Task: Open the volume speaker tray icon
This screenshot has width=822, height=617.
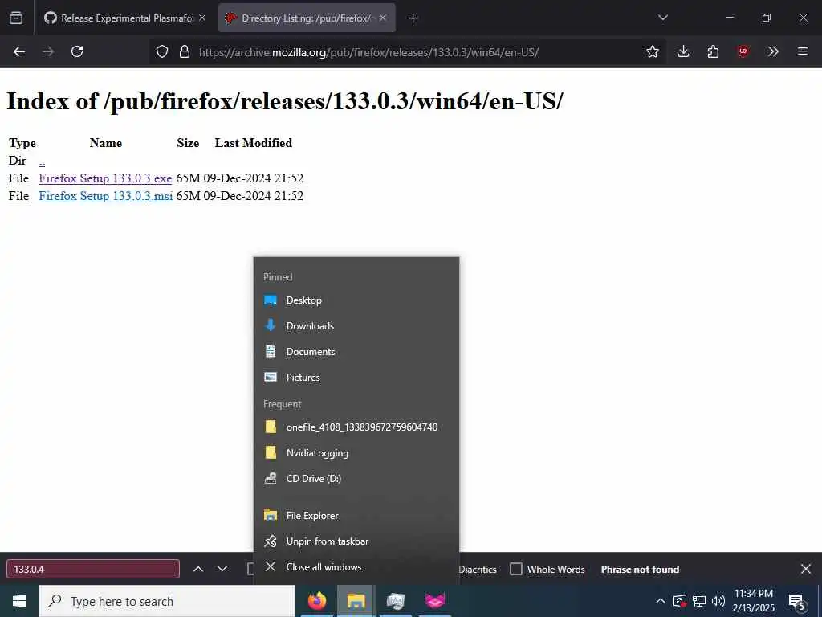Action: pos(718,601)
